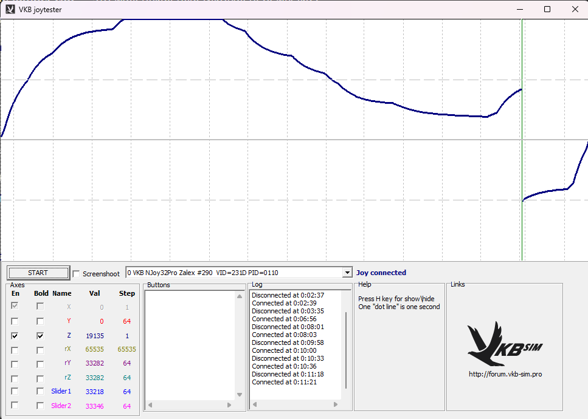The width and height of the screenshot is (588, 419).
Task: Disable the Z axis En checkbox
Action: pos(15,335)
